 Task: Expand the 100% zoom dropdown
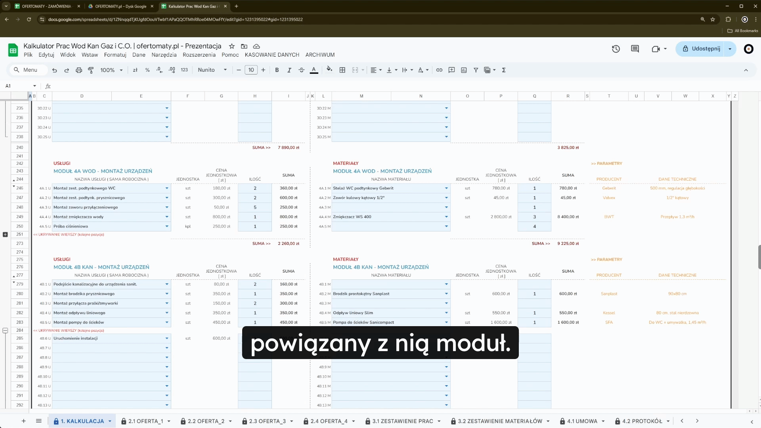(x=111, y=70)
